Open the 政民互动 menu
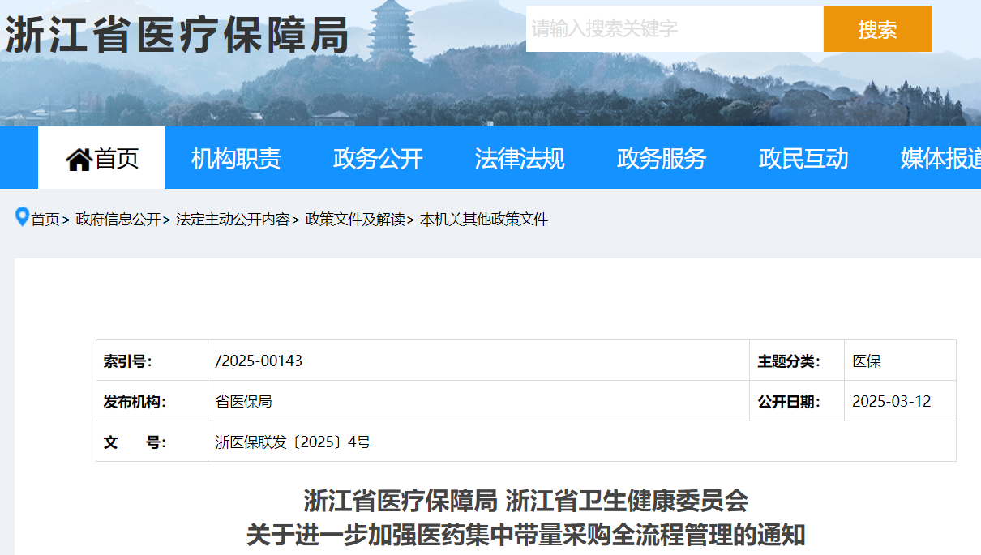Screen dimensions: 981x555 pos(803,158)
